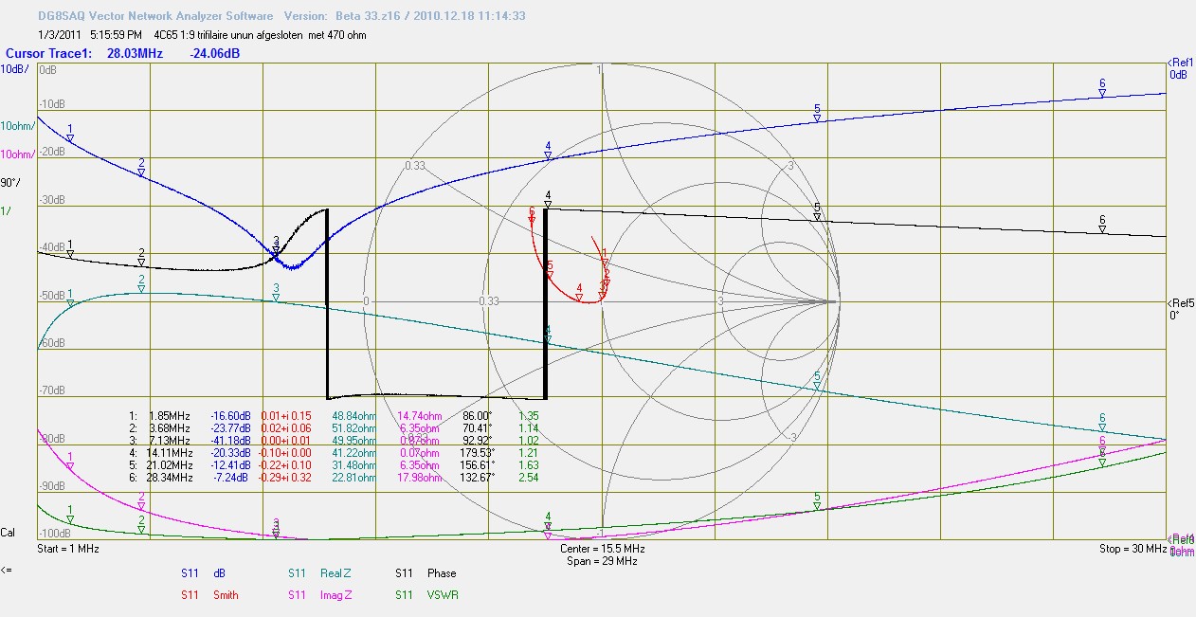
Task: Click the -100dB grid axis label
Action: 54,534
